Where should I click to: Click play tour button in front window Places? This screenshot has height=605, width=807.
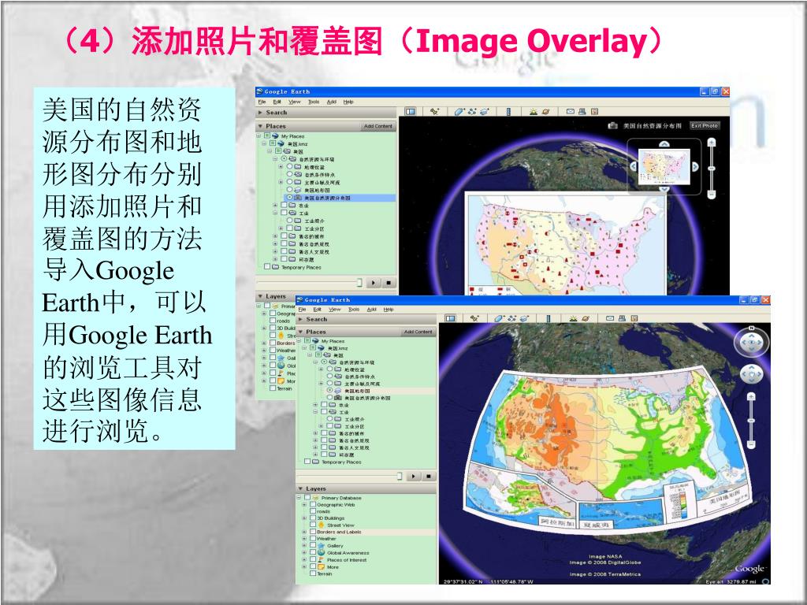tap(413, 477)
